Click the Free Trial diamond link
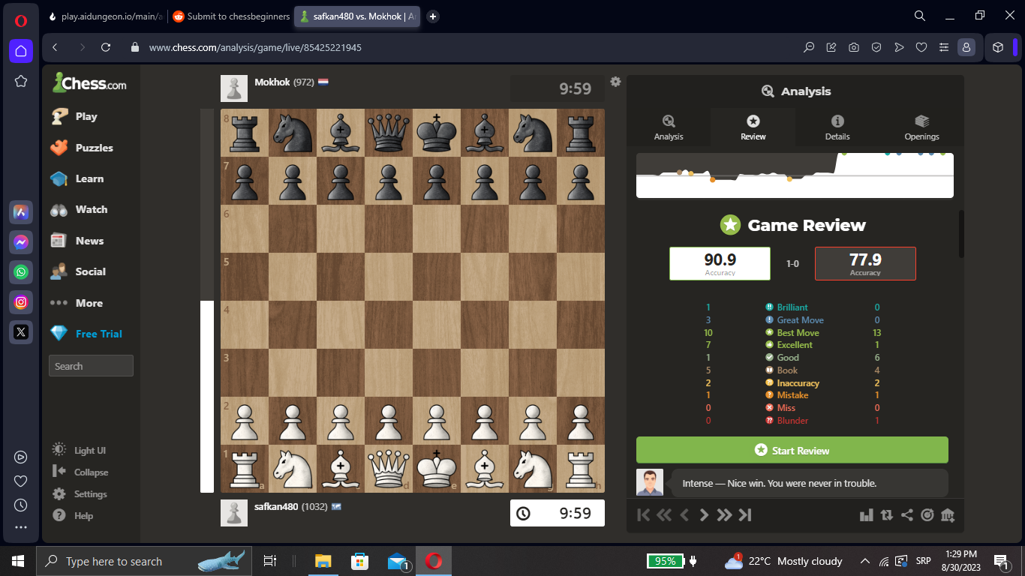Image resolution: width=1025 pixels, height=576 pixels. [x=86, y=334]
